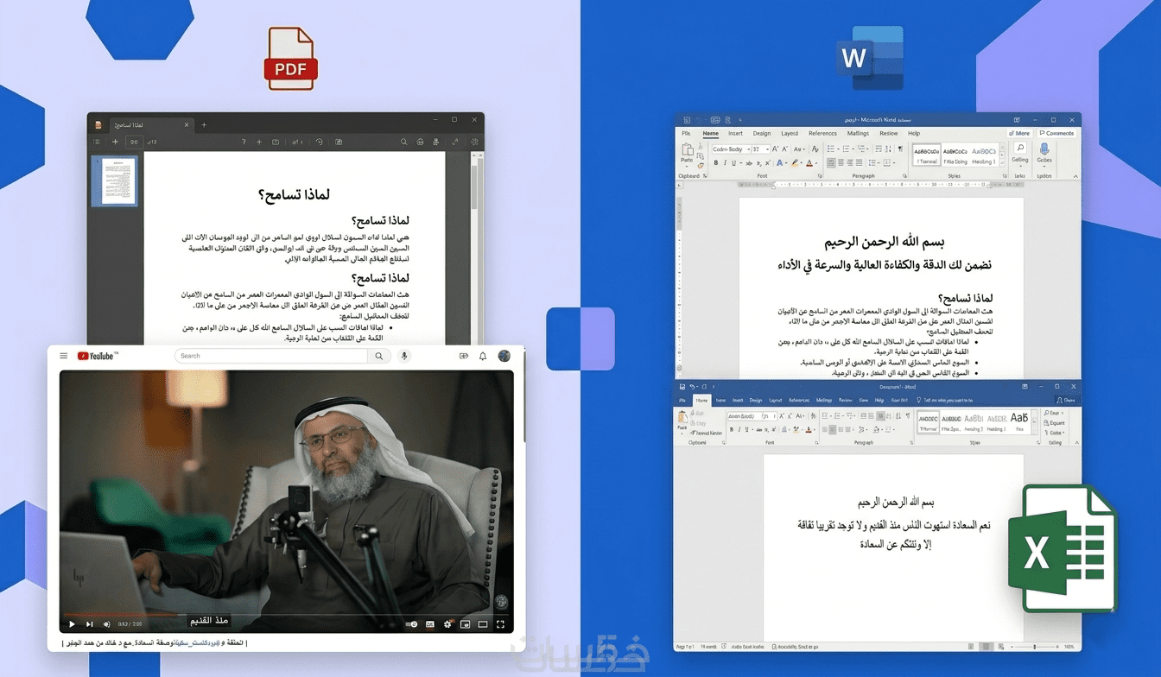Open YouTube notifications bell

483,356
